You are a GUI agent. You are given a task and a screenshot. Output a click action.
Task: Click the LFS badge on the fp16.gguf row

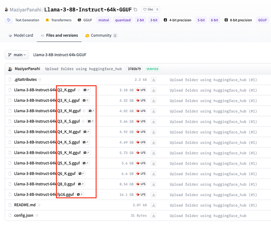[141, 195]
